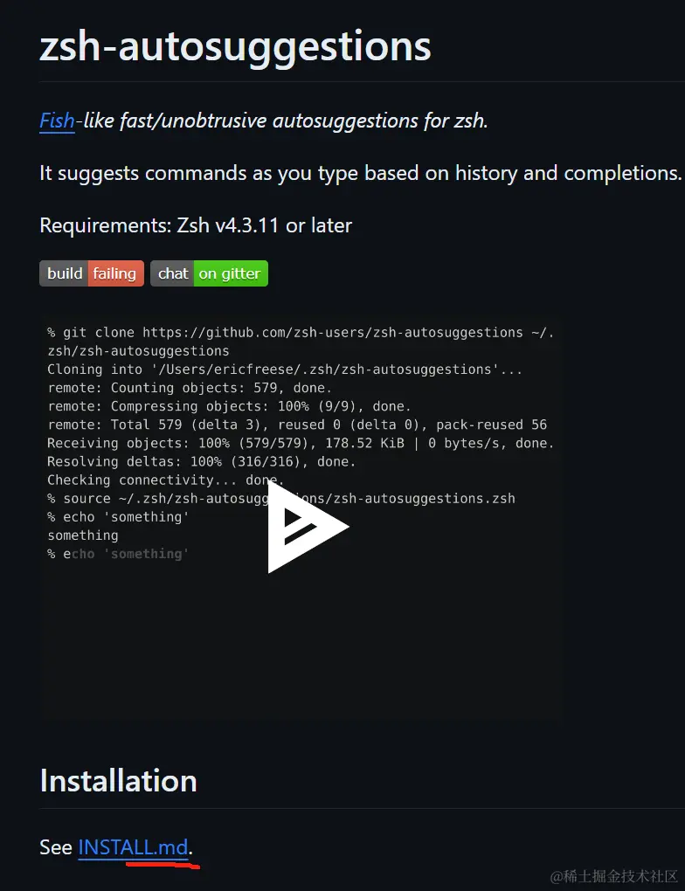
Task: Click the 'It suggests commands' description
Action: pos(360,173)
